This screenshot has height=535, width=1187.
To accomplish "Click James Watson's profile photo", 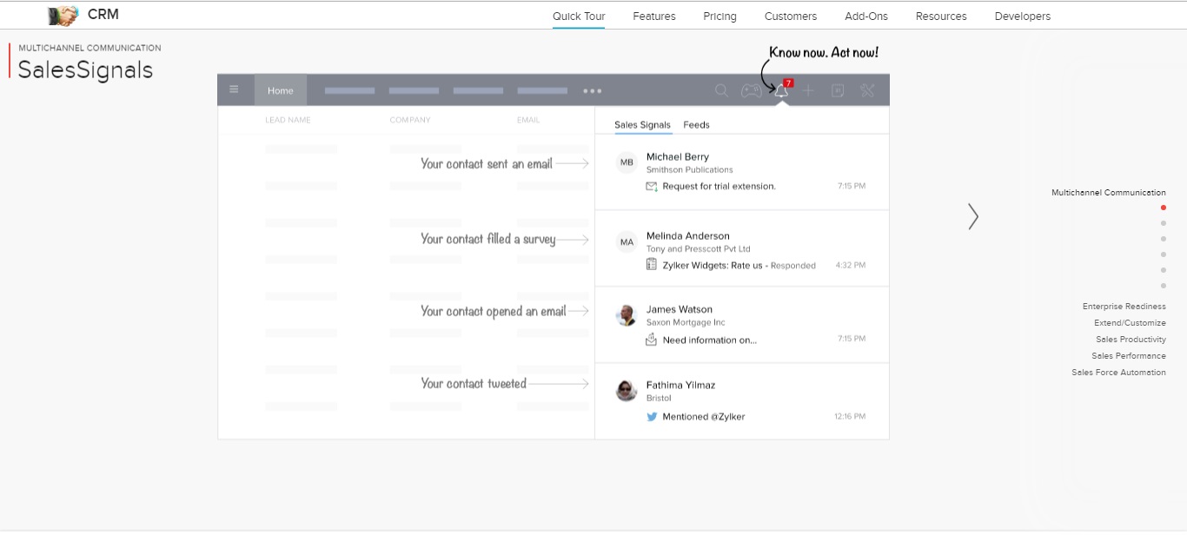I will pyautogui.click(x=627, y=315).
